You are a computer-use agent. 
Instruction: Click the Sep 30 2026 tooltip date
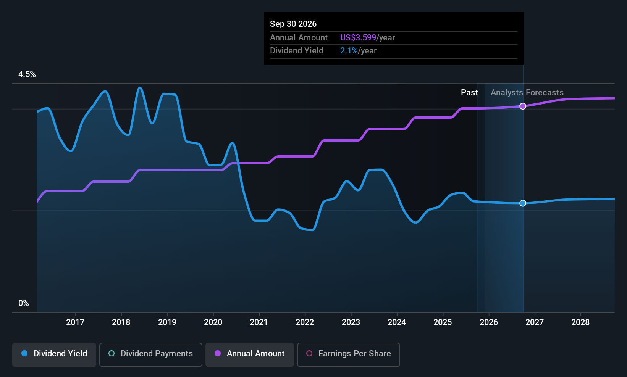293,24
